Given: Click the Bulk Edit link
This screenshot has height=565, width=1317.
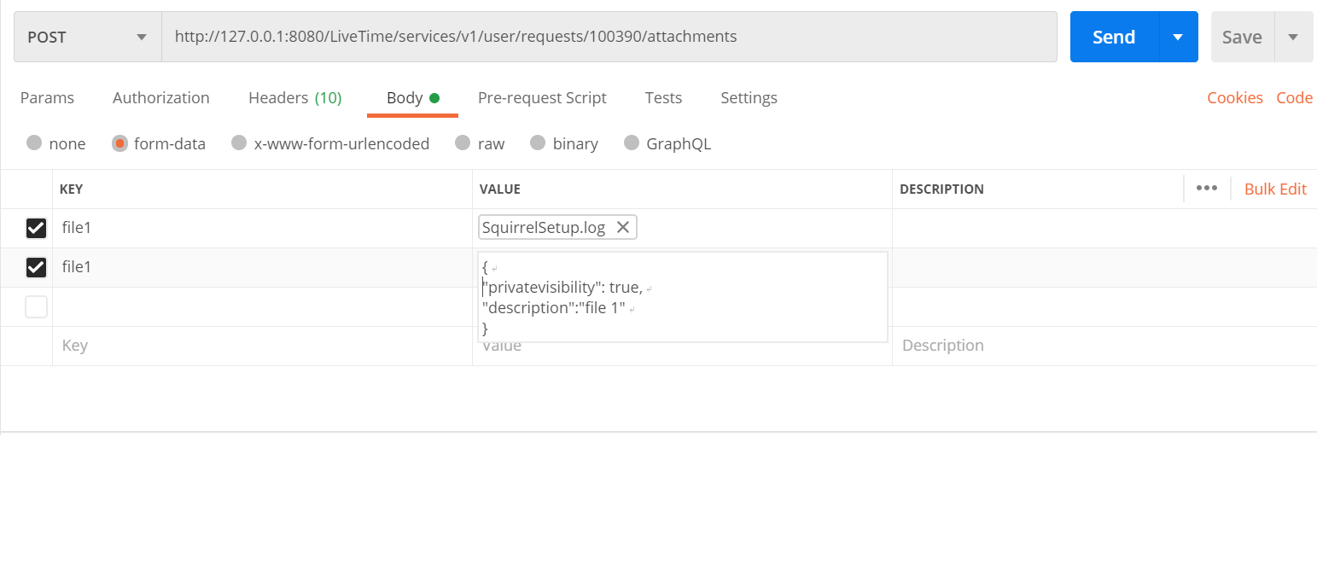Looking at the screenshot, I should pos(1275,189).
